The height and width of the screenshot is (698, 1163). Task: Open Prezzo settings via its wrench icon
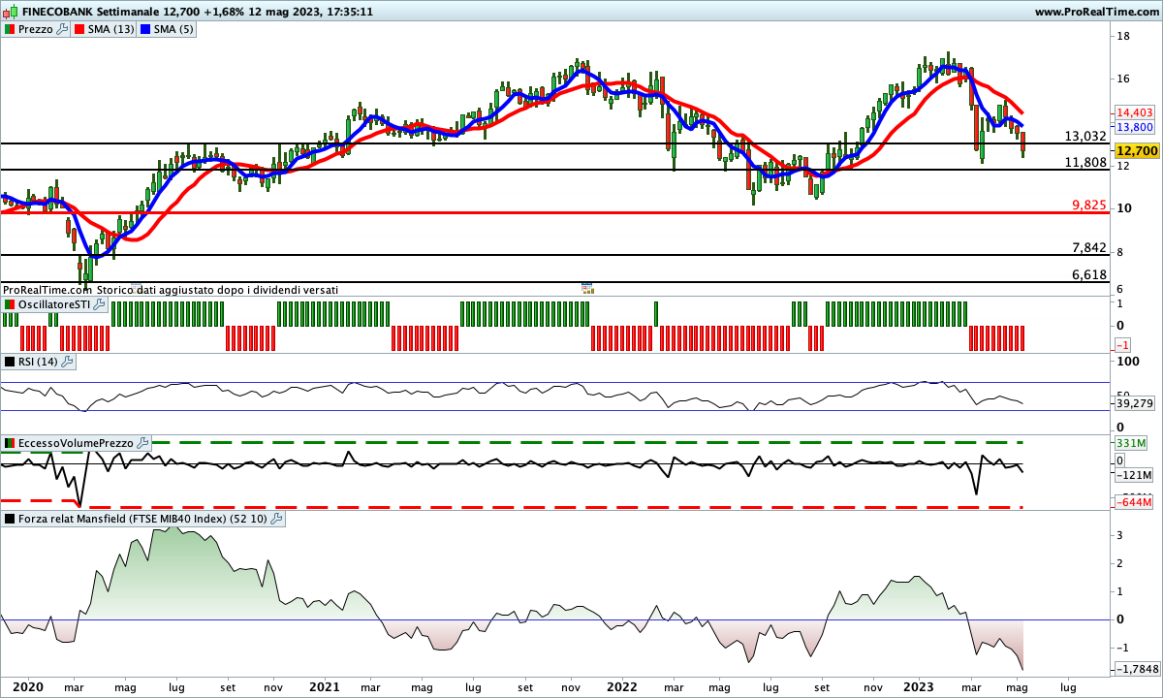(63, 30)
